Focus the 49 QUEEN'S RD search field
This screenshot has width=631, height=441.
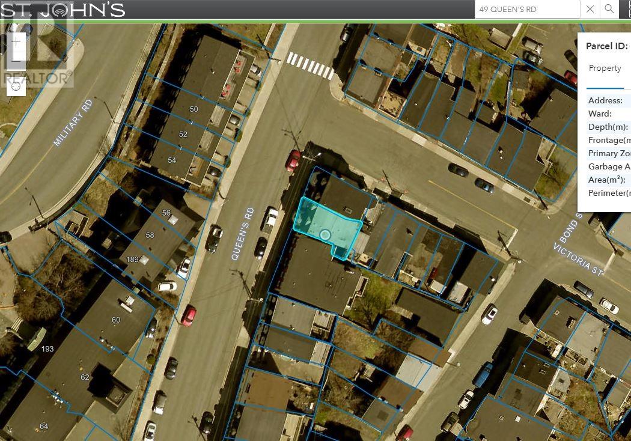[x=526, y=9]
